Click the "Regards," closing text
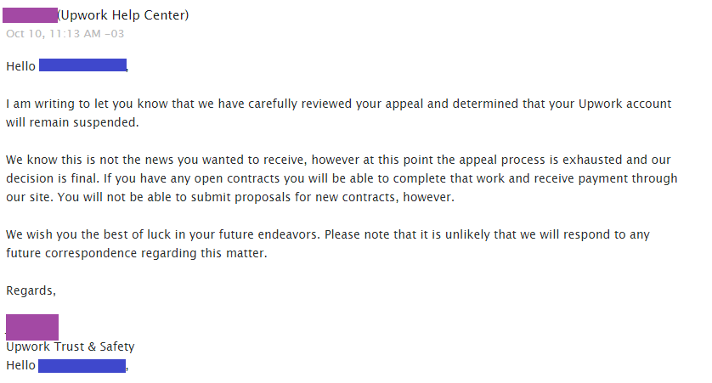 [x=31, y=290]
